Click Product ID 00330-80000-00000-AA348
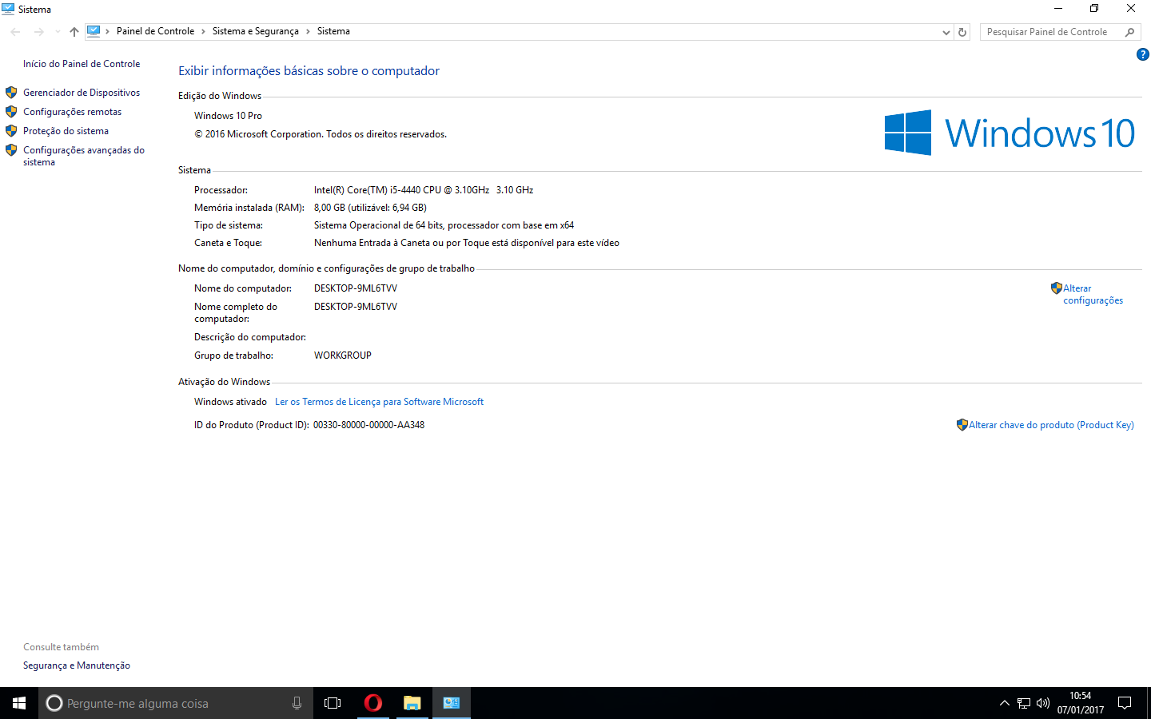This screenshot has width=1151, height=719. point(368,425)
